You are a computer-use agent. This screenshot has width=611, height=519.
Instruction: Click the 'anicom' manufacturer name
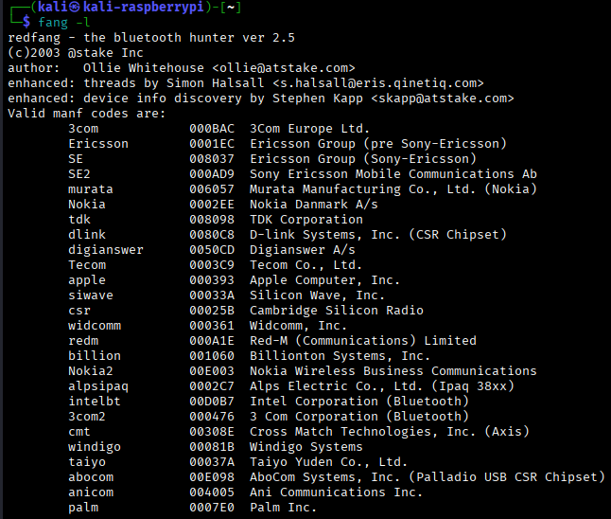coord(91,492)
